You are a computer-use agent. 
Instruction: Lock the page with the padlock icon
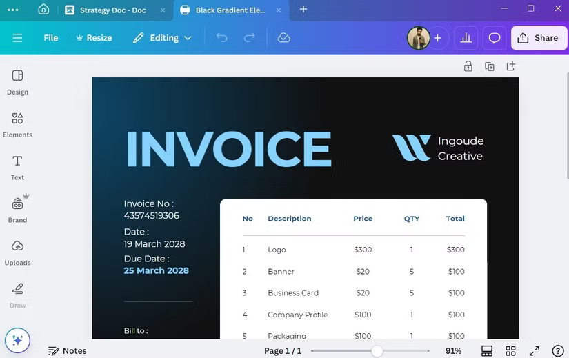point(468,66)
